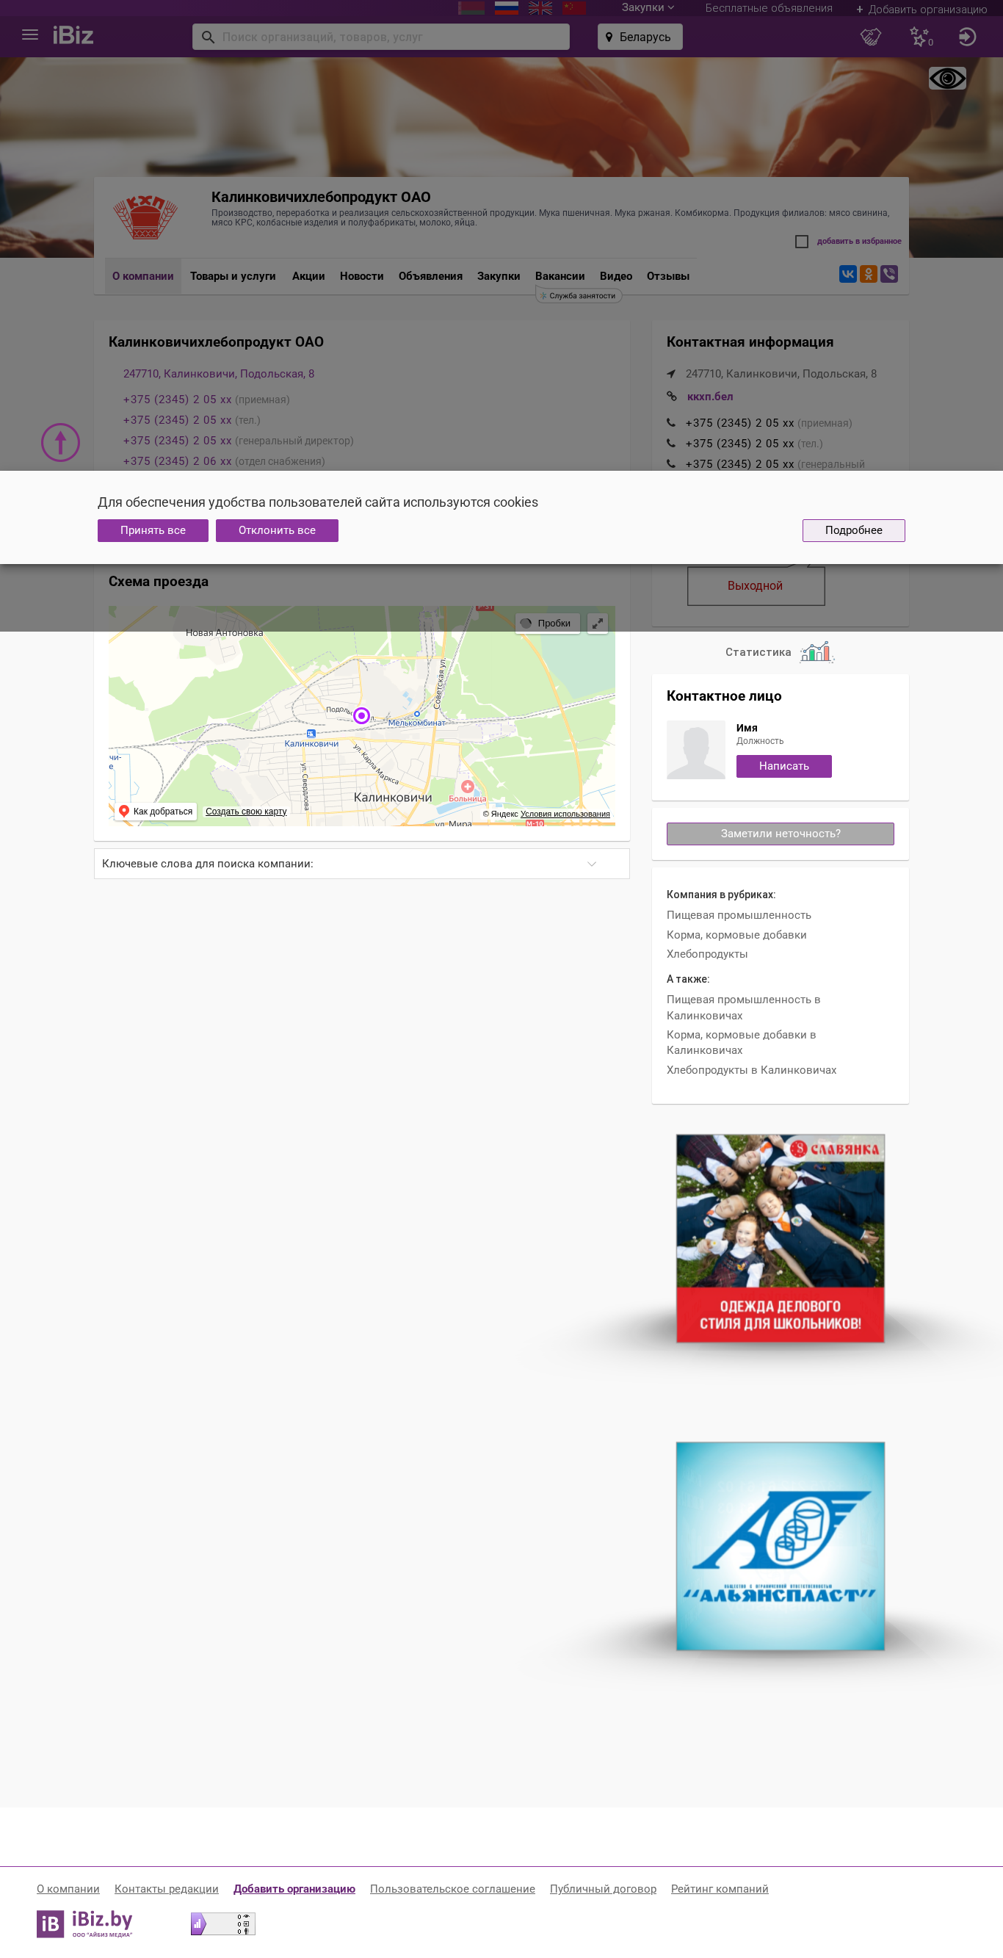This screenshot has height=1958, width=1003.
Task: Share company via Viber icon
Action: pyautogui.click(x=889, y=275)
